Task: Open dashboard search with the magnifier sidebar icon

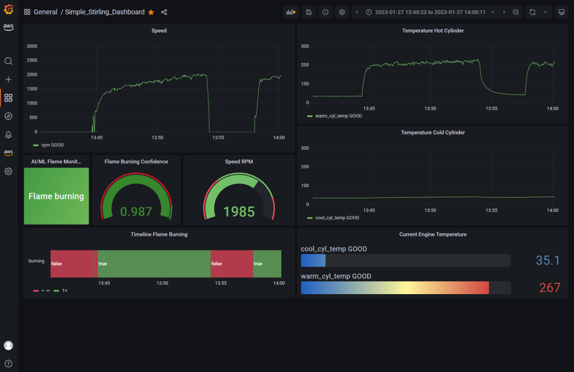Action: point(8,61)
